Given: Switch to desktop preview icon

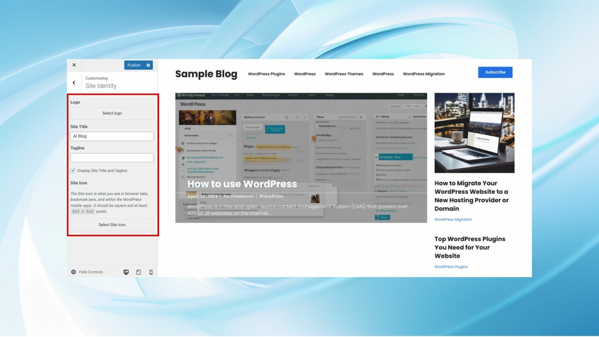Looking at the screenshot, I should coord(126,272).
